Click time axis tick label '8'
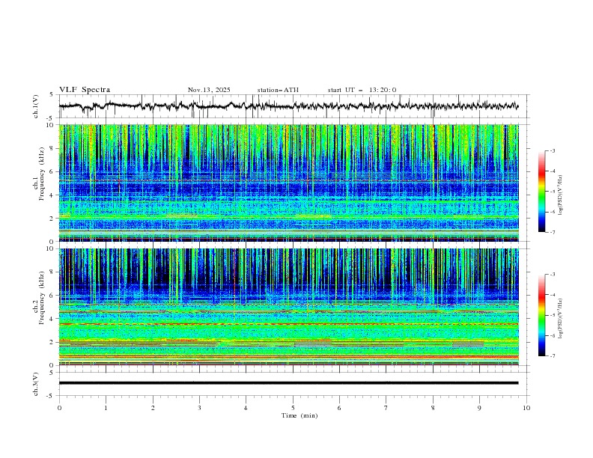 coord(433,408)
